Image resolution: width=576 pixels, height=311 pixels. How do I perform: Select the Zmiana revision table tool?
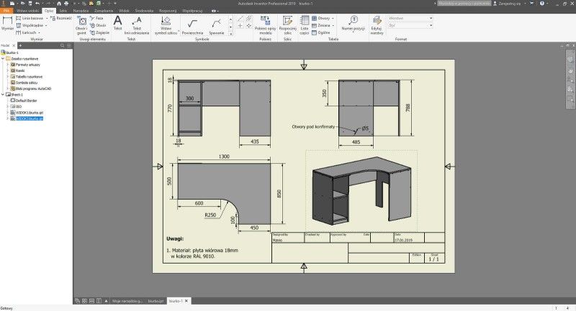point(320,25)
